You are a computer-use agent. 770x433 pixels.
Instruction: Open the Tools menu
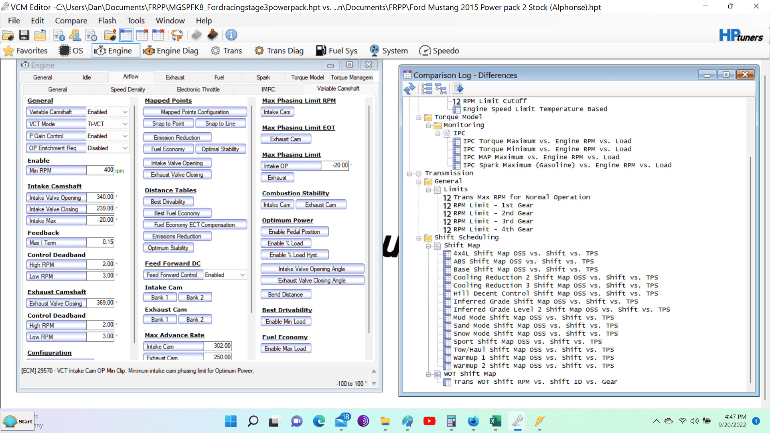(136, 21)
